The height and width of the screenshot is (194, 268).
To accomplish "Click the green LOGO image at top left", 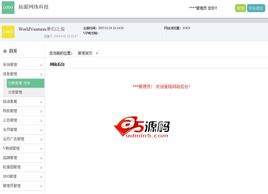I will click(8, 7).
